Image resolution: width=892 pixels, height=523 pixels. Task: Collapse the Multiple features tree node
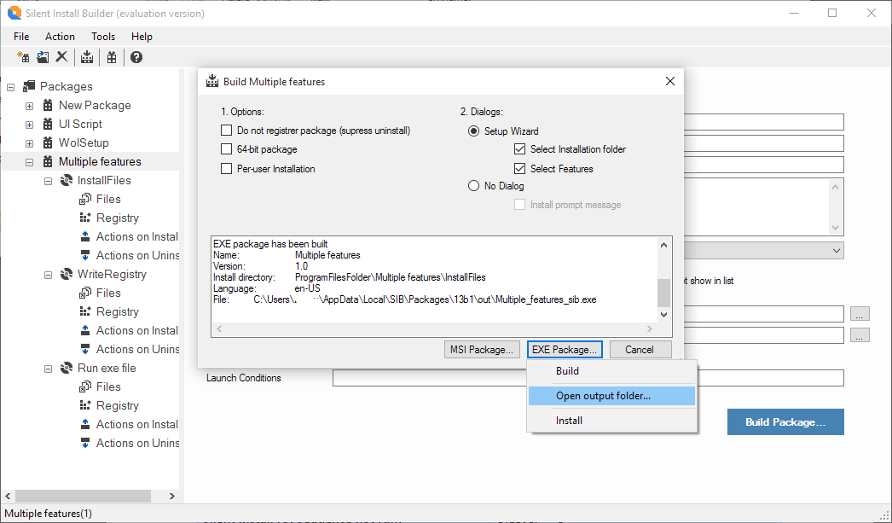pyautogui.click(x=29, y=162)
